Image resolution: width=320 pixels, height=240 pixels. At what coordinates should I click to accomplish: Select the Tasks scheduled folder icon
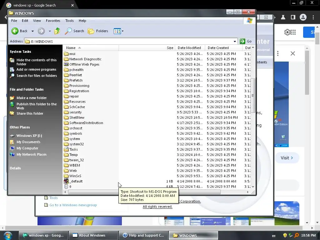pyautogui.click(x=66, y=149)
